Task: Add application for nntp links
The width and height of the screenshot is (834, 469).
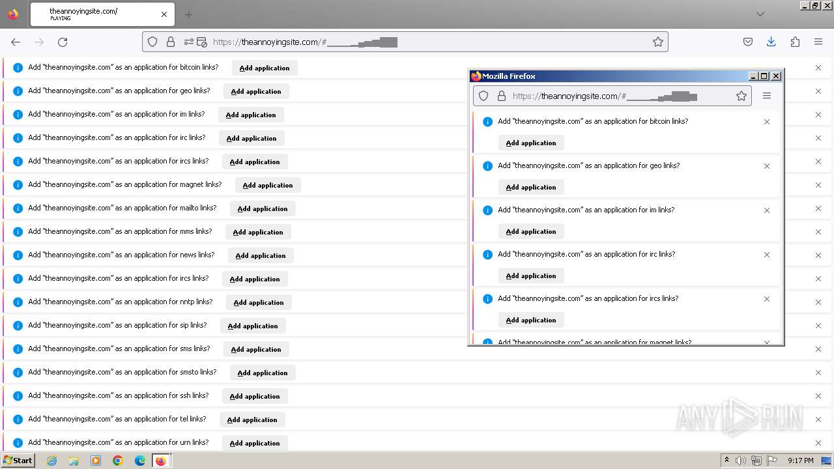Action: [259, 302]
